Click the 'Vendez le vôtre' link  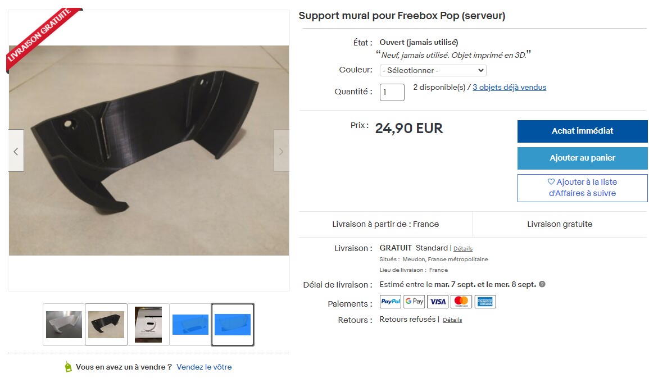click(204, 367)
